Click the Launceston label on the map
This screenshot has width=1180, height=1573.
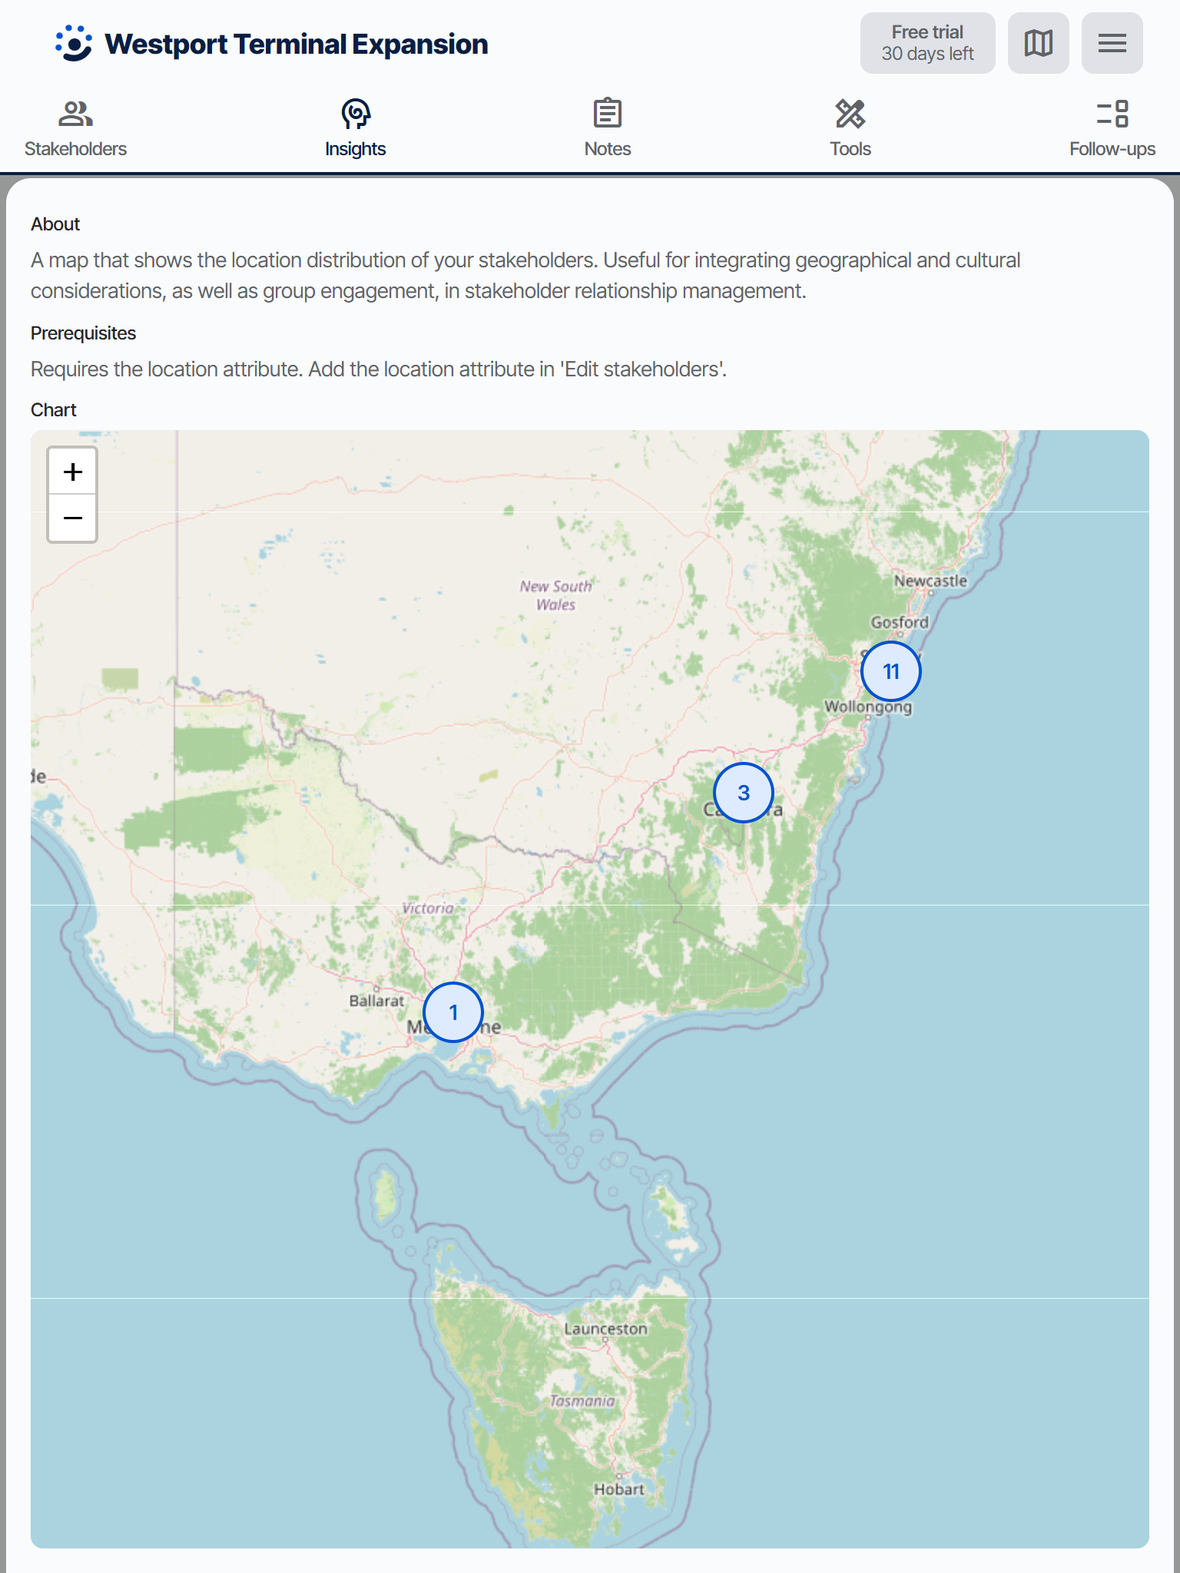(x=605, y=1329)
